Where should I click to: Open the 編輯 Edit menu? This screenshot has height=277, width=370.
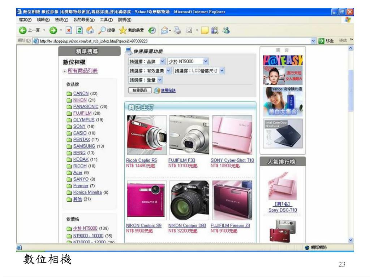pyautogui.click(x=43, y=20)
